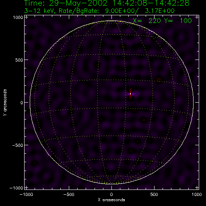Screen dimensions: 206x206
Task: Select the 0 label on X axis
Action: point(111,194)
